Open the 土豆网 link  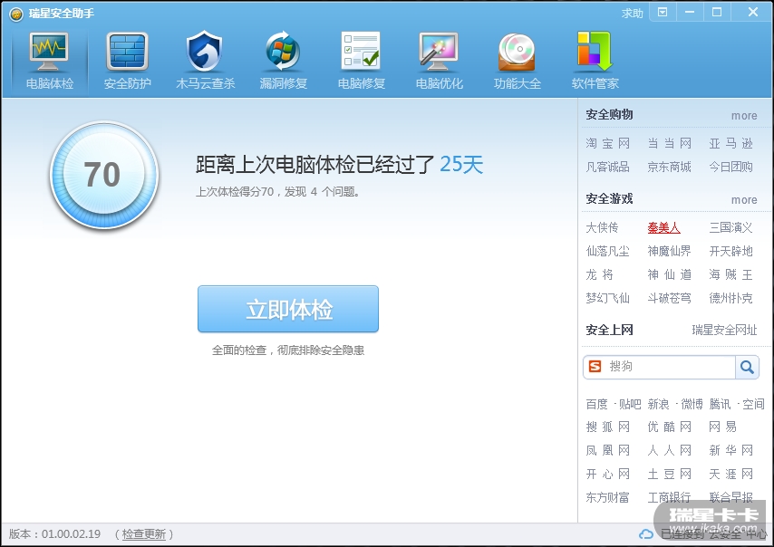coord(670,475)
